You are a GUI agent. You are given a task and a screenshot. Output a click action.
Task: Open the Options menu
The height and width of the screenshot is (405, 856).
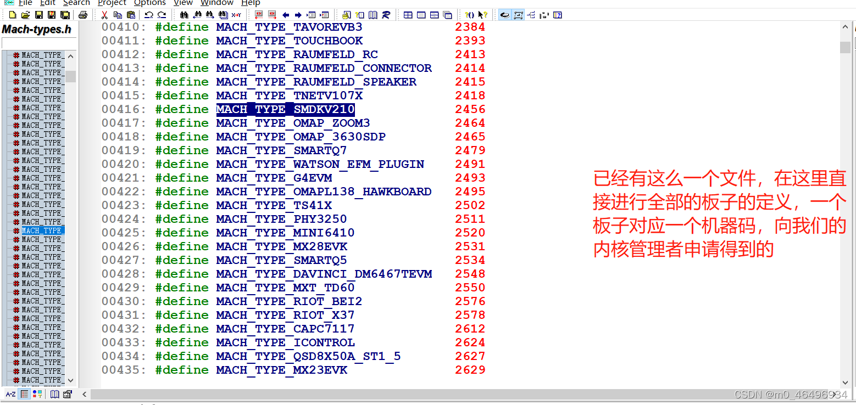click(x=150, y=3)
